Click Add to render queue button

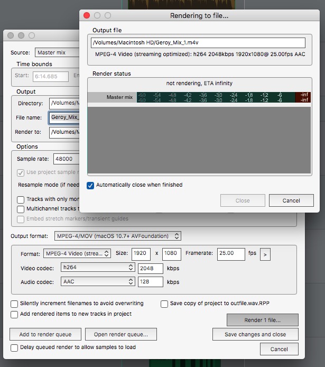(45, 334)
